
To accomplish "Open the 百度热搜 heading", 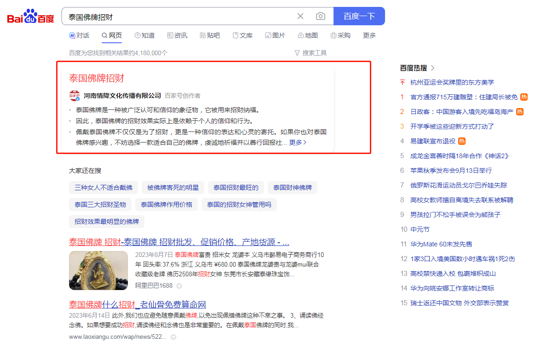I will [x=413, y=68].
